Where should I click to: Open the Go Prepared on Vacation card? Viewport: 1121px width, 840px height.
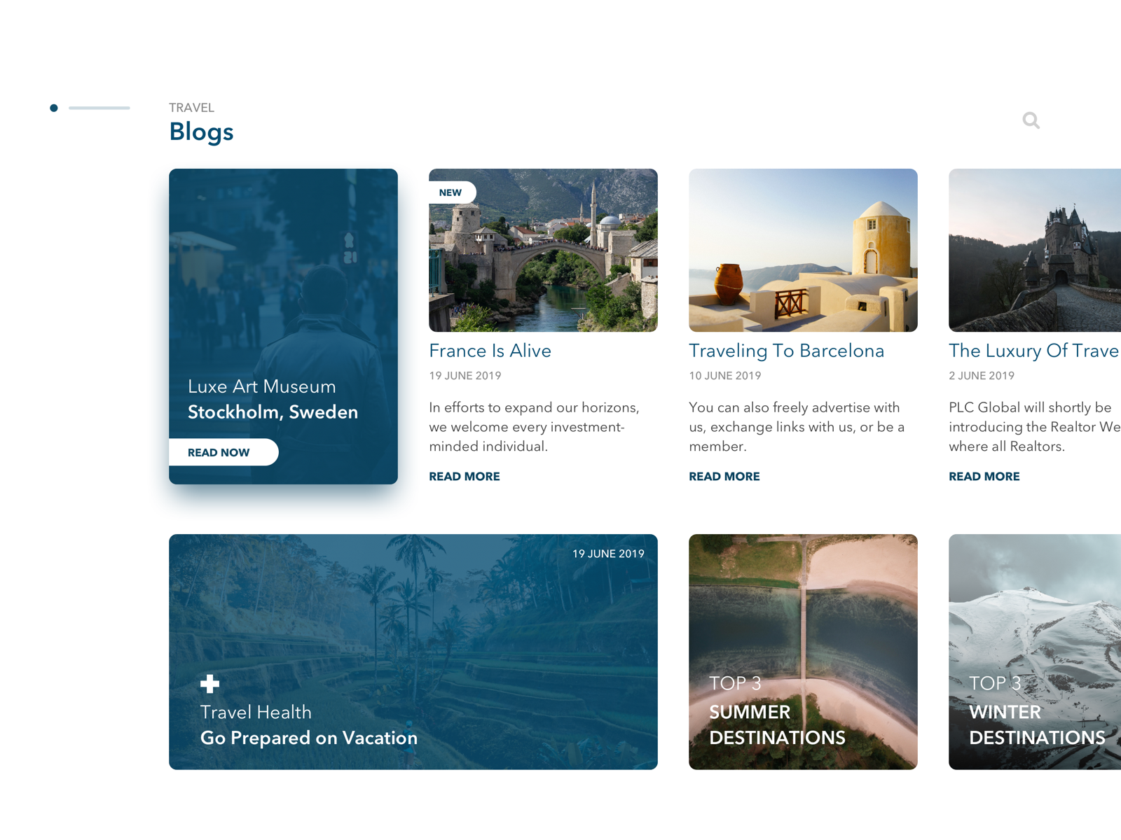pos(308,738)
